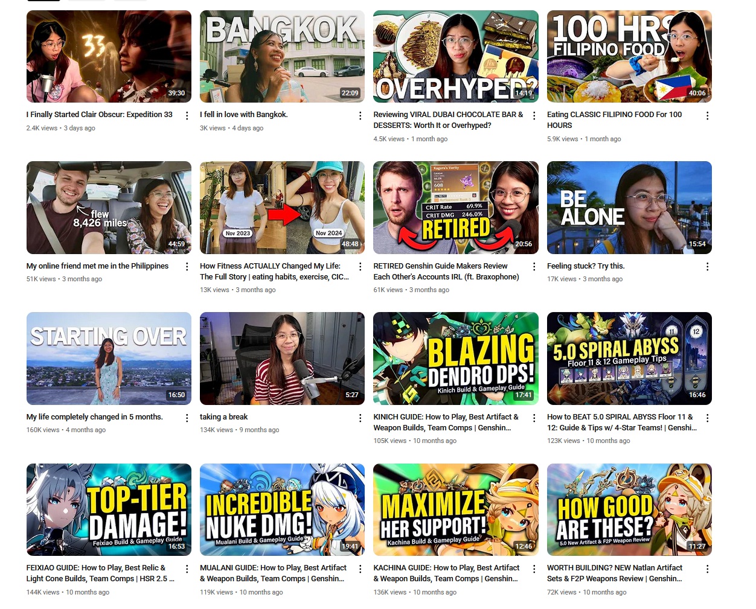Viewport: 756px width, 609px height.
Task: Open title 'Feeling stuck? Try this.'
Action: 586,266
